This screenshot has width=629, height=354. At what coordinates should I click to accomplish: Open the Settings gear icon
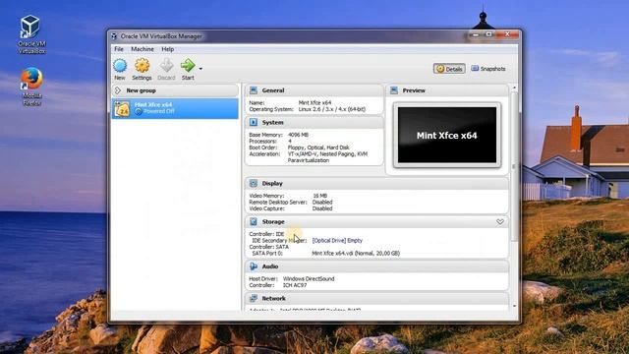click(142, 66)
